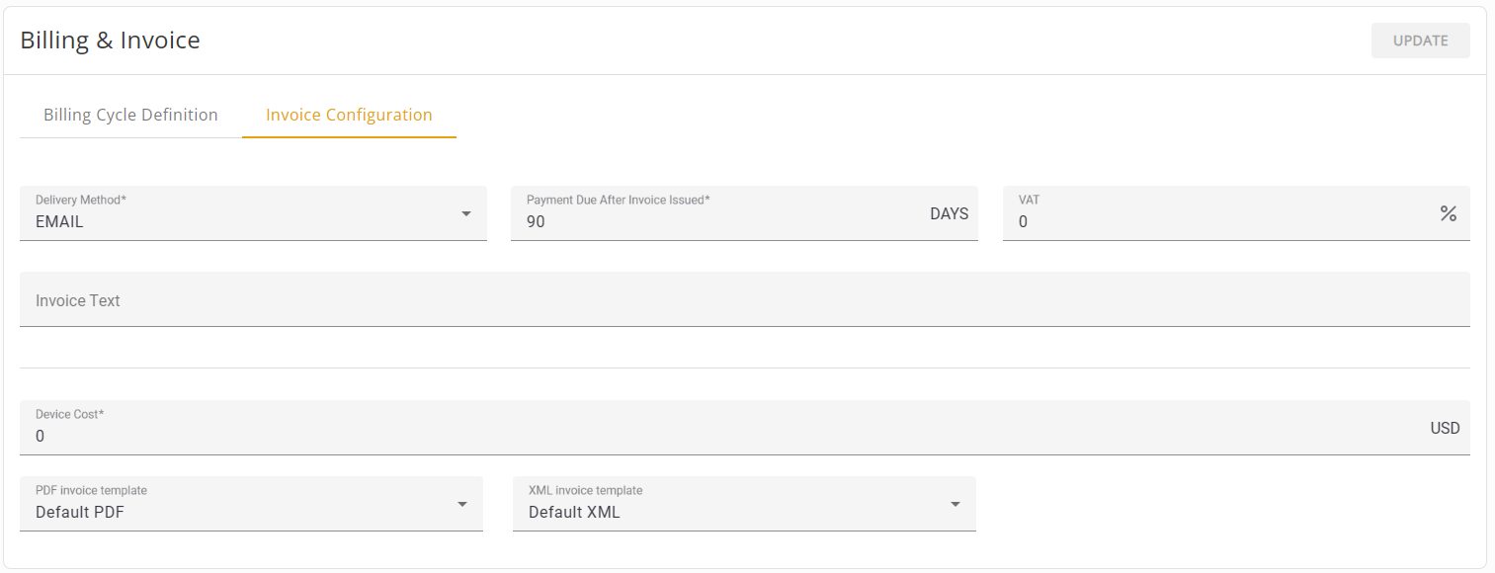Click the 'Delivery Method*' field label
Image resolution: width=1495 pixels, height=573 pixels.
pyautogui.click(x=81, y=200)
